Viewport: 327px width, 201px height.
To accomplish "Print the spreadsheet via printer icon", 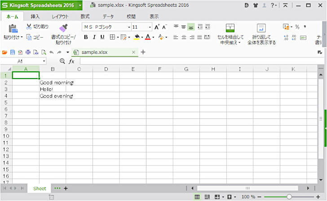I will point(28,52).
